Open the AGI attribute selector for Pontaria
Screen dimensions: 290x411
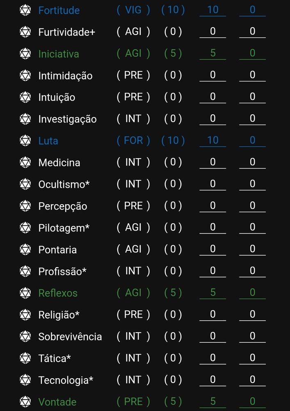click(x=133, y=249)
